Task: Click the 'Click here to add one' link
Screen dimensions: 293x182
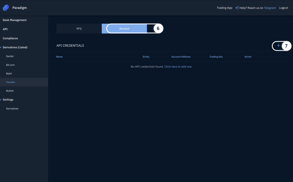Action: tap(178, 67)
